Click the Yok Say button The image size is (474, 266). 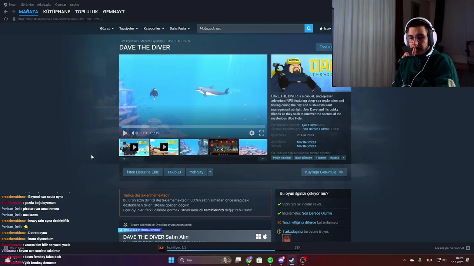[197, 172]
